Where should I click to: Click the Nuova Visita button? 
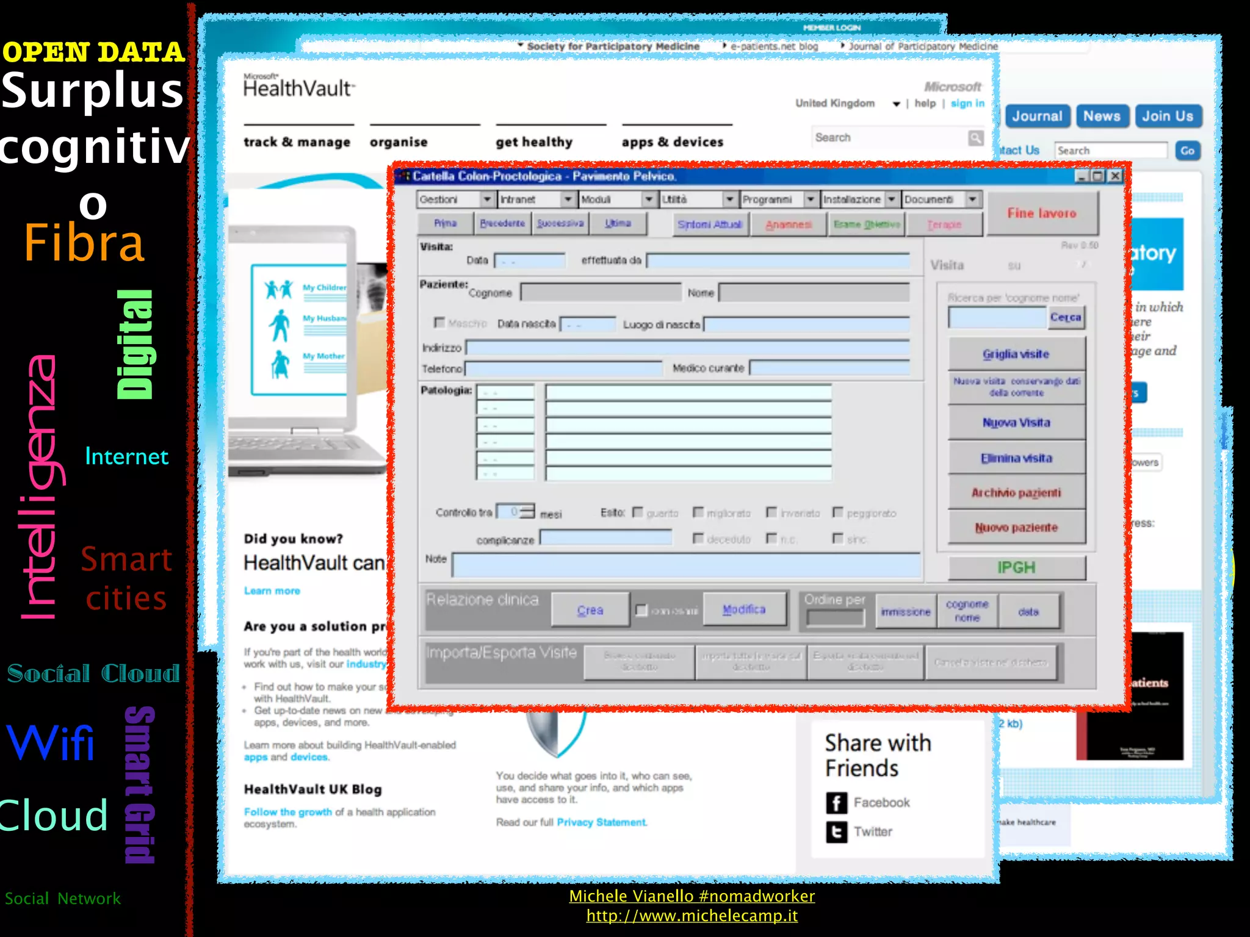1016,423
